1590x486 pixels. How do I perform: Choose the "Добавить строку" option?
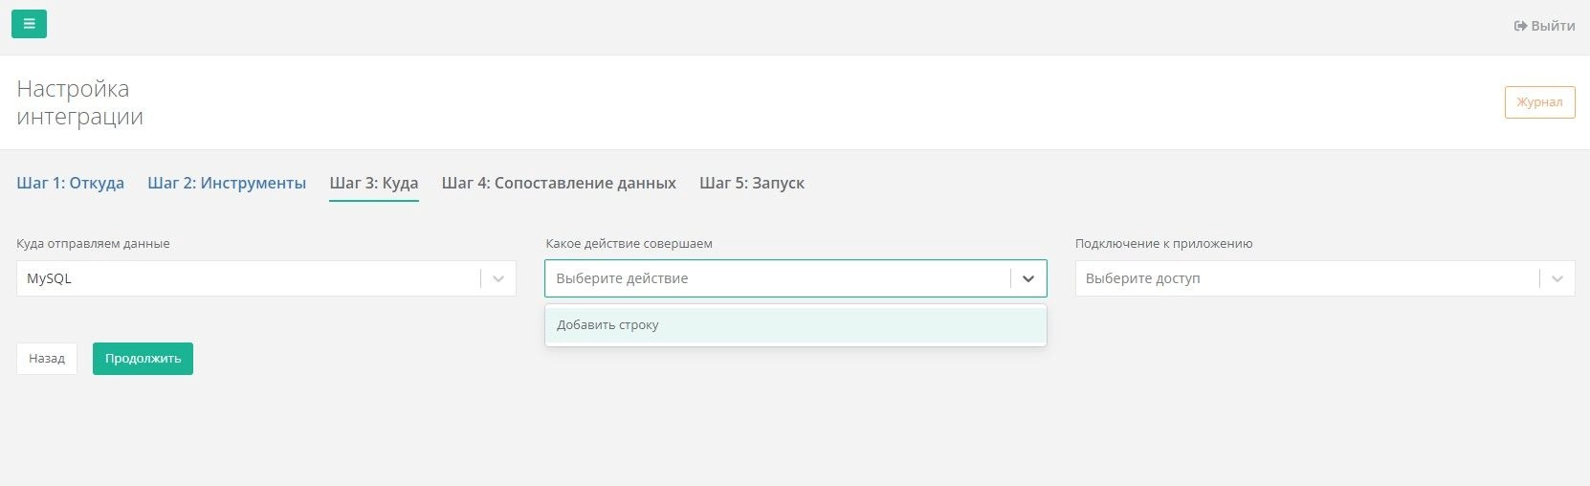click(x=608, y=325)
